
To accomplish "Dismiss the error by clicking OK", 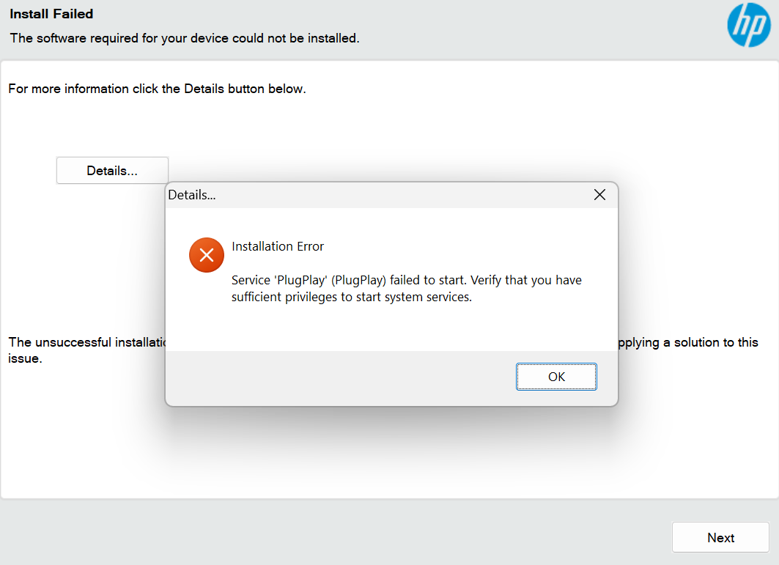I will [x=556, y=376].
